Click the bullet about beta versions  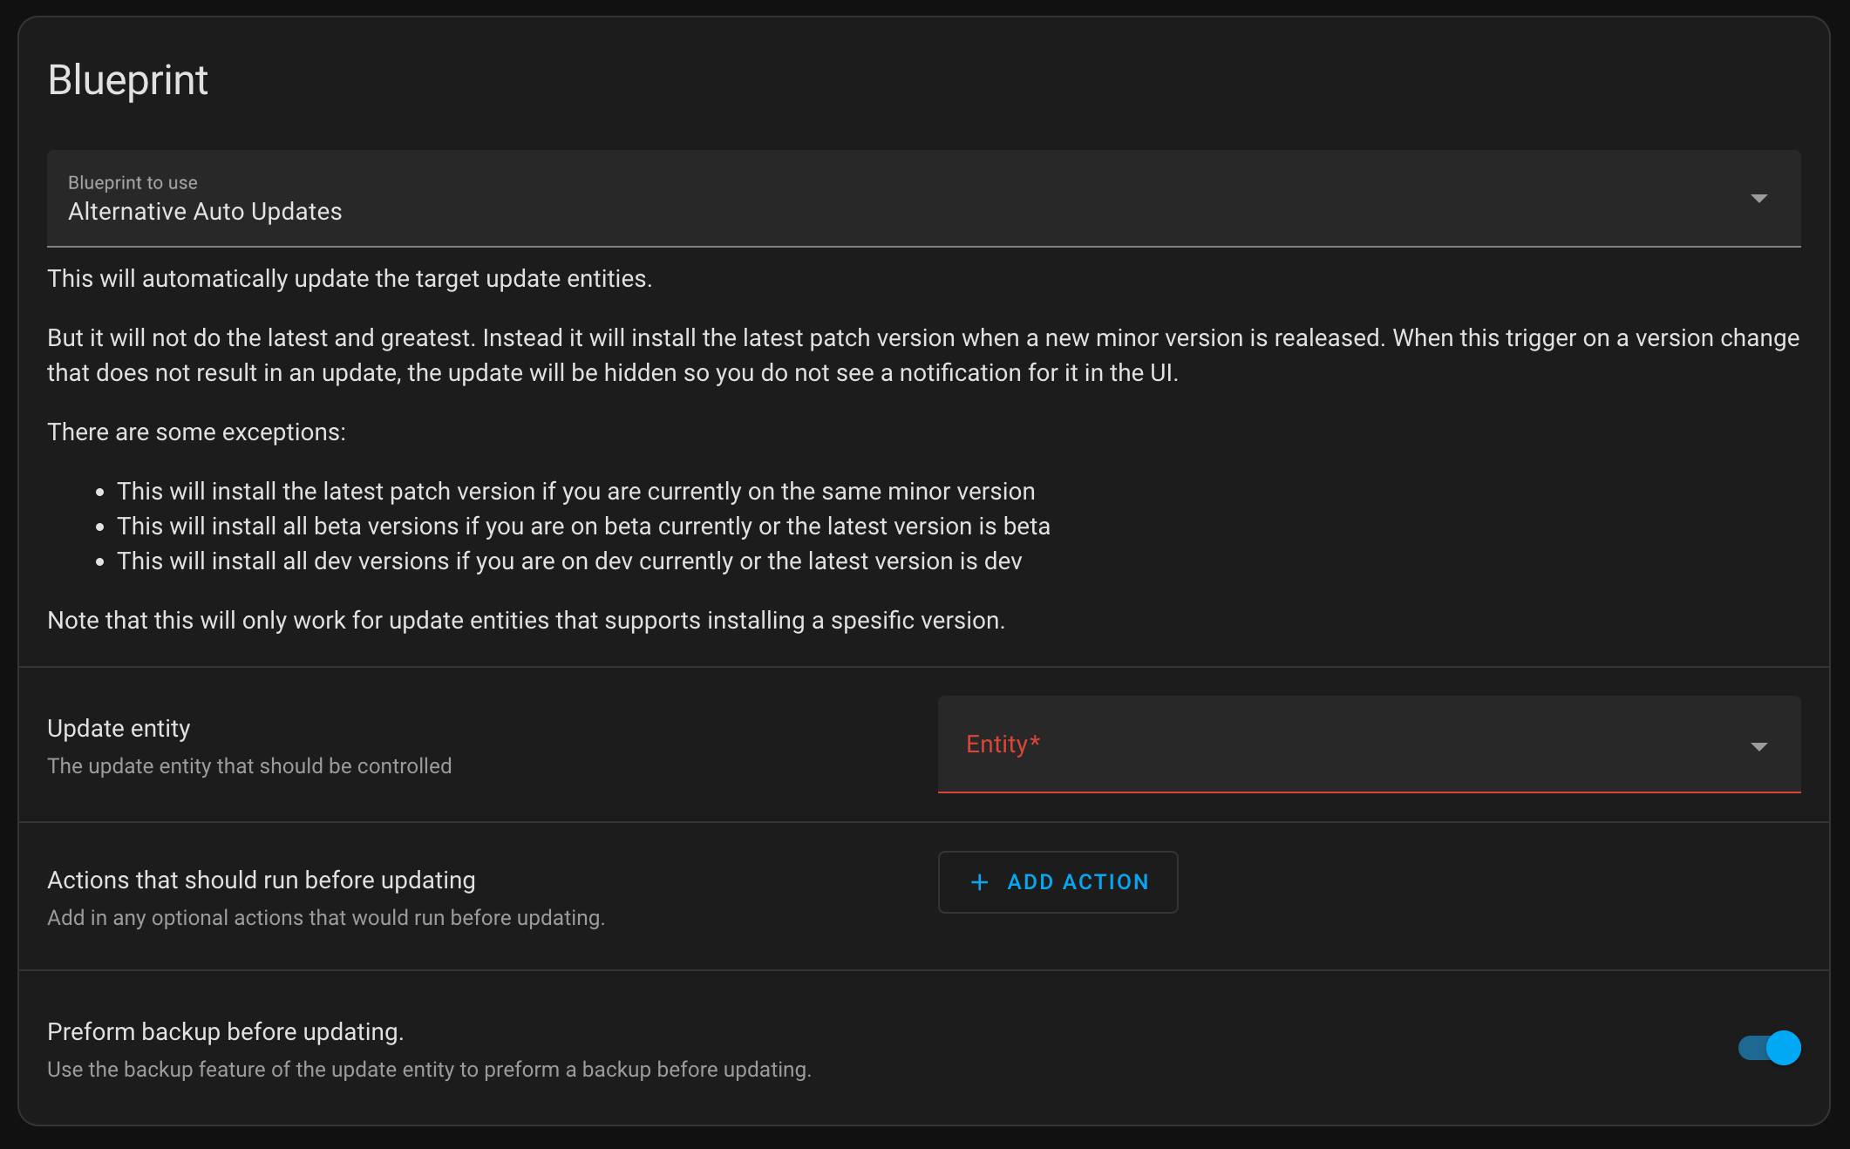[x=583, y=527]
